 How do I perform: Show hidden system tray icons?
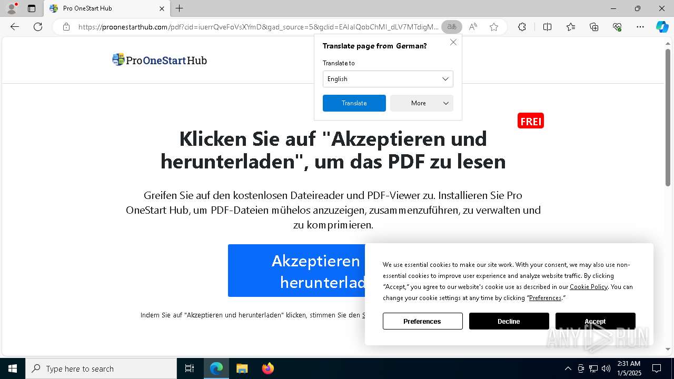[x=568, y=368]
